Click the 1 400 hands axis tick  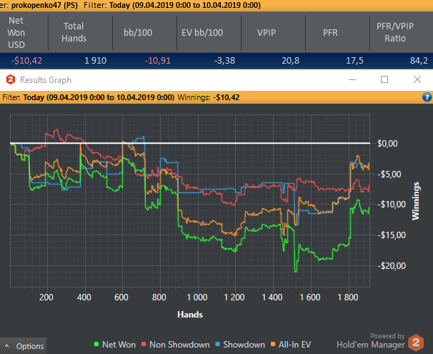click(272, 298)
